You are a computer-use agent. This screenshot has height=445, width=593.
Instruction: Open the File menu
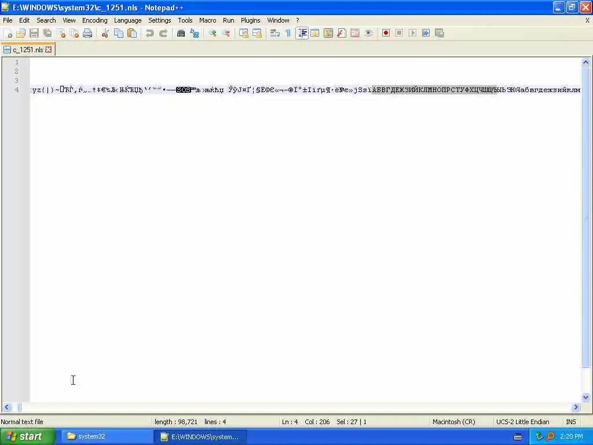click(8, 20)
